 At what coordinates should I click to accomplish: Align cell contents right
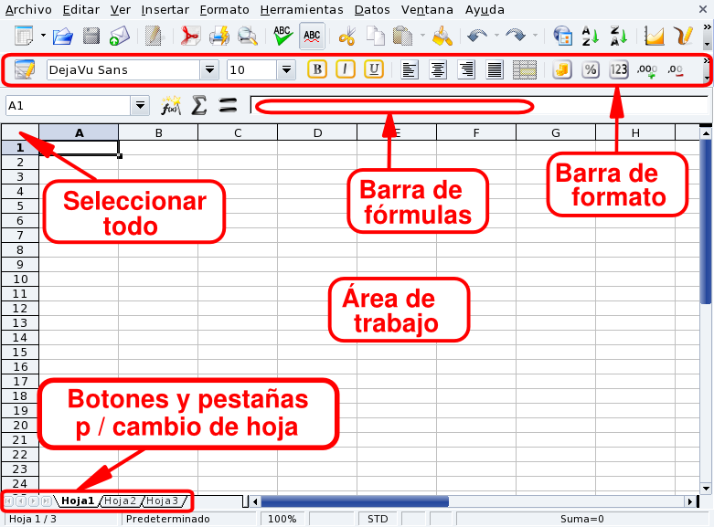(x=466, y=69)
